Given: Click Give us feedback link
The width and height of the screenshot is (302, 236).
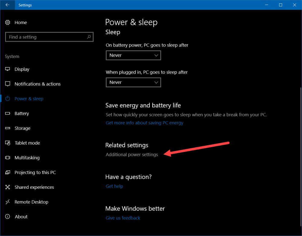Looking at the screenshot, I should [123, 218].
